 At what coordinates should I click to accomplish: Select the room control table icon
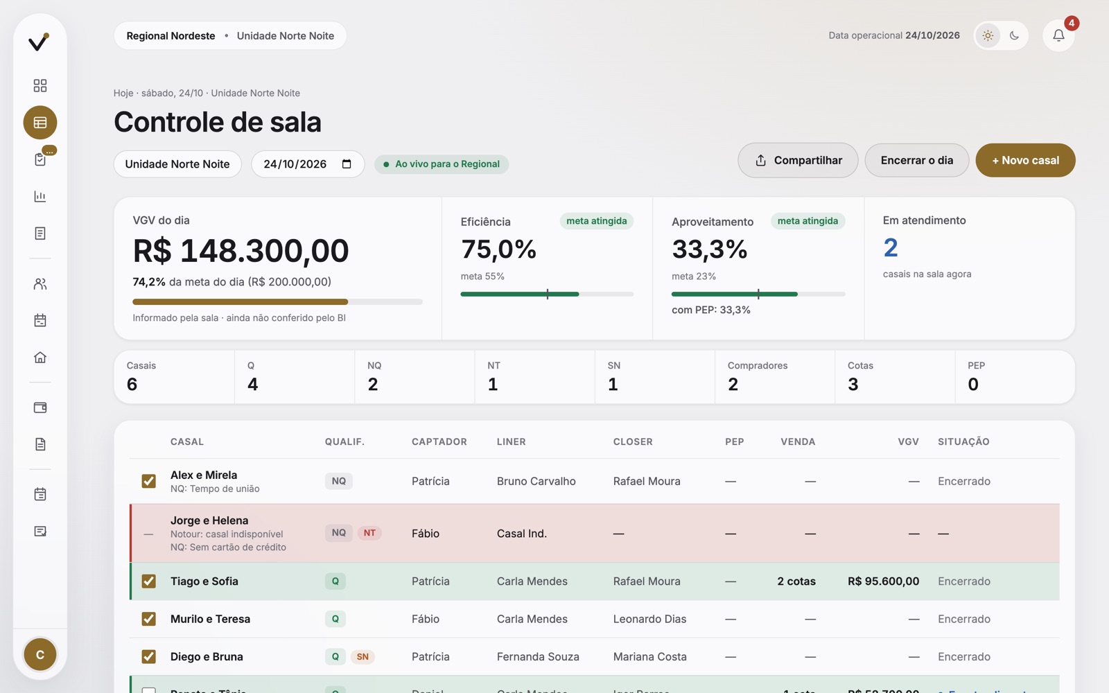(40, 123)
